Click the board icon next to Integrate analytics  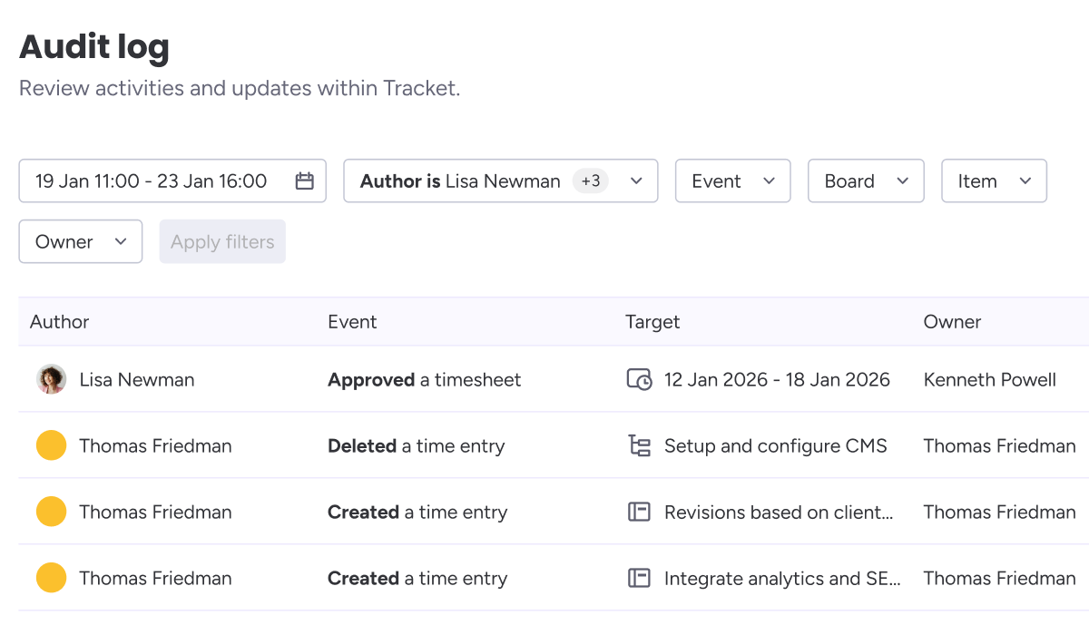[641, 578]
